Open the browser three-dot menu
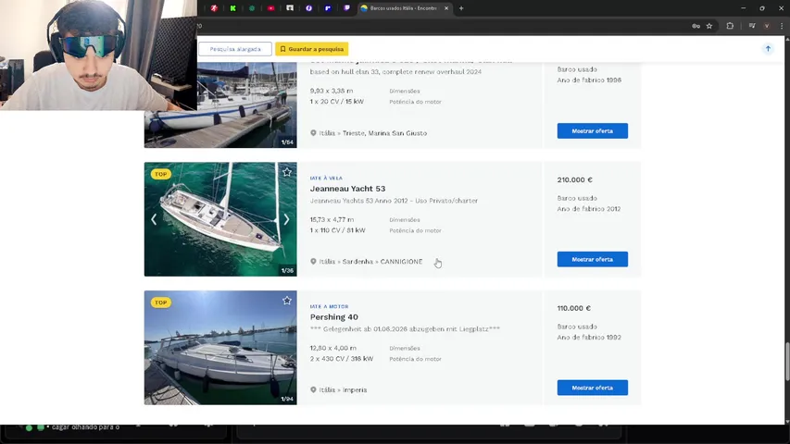 tap(782, 26)
